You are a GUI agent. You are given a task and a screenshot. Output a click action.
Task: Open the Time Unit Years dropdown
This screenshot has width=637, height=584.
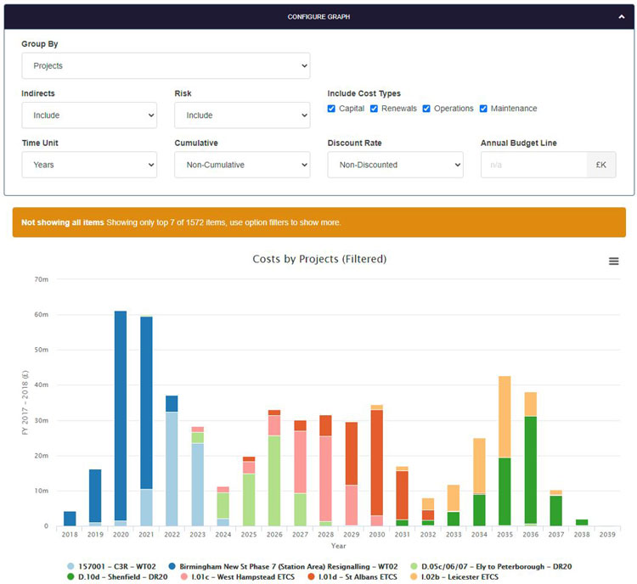pos(89,165)
